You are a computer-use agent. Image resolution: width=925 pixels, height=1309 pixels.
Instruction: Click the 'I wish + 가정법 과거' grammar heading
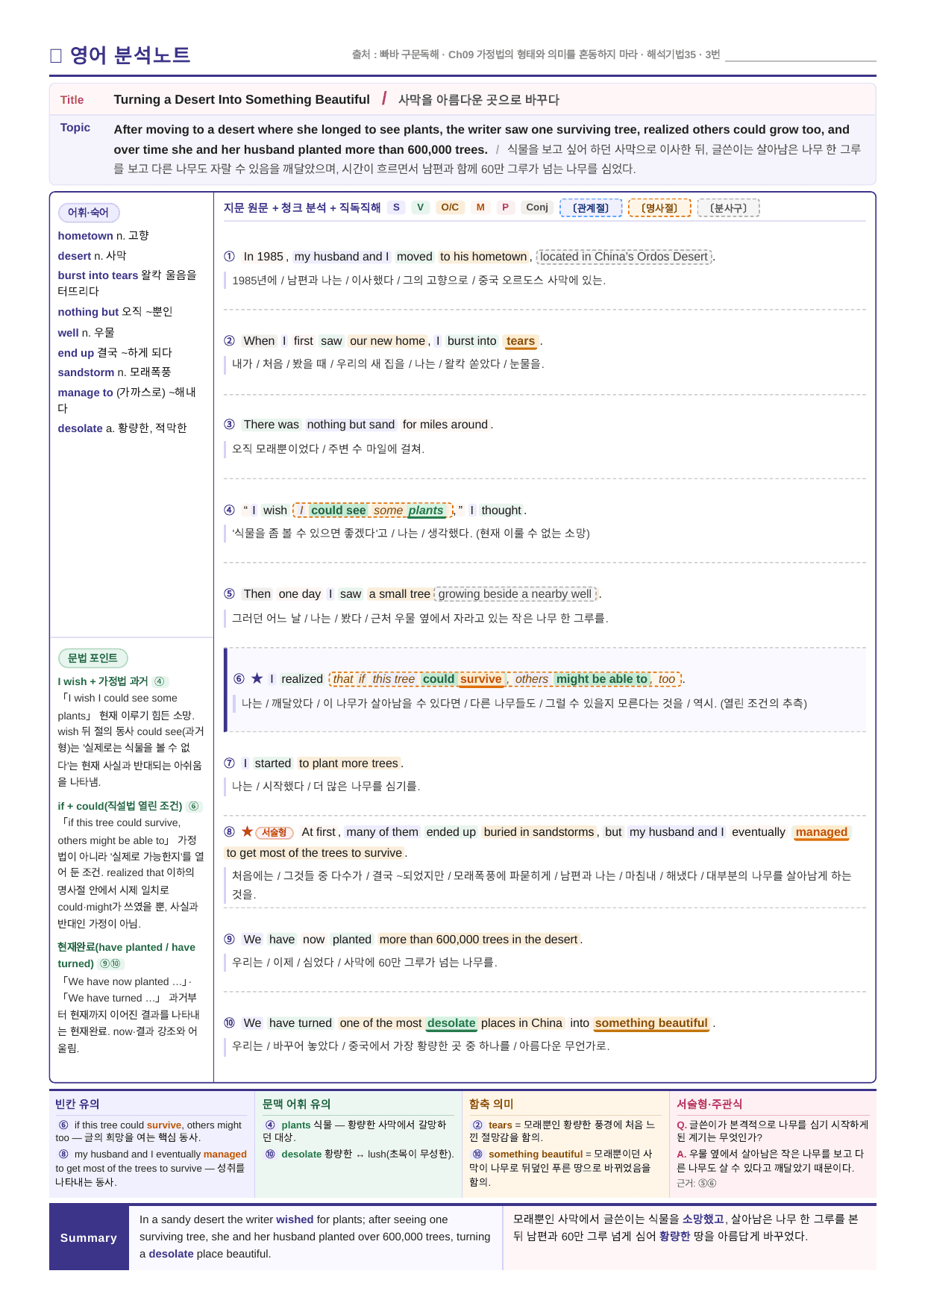coord(103,681)
